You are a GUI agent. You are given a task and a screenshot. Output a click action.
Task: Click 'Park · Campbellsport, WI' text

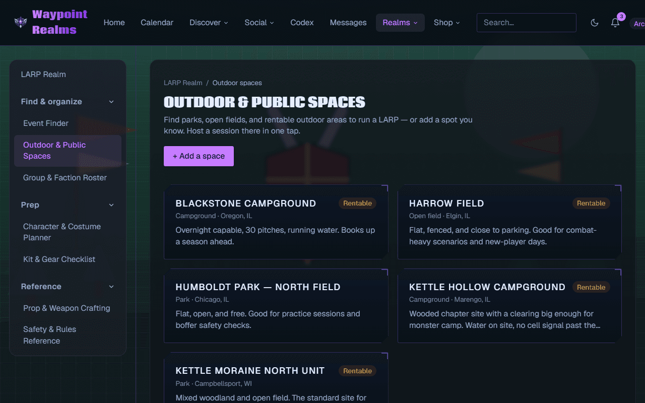[214, 384]
